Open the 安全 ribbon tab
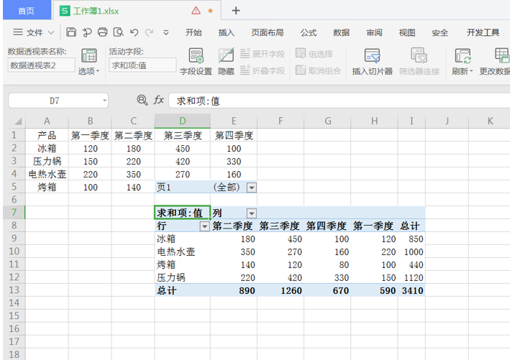The height and width of the screenshot is (360, 510). (440, 32)
